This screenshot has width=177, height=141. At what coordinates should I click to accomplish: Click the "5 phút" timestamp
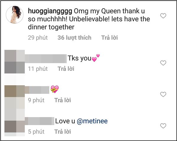pyautogui.click(x=36, y=132)
